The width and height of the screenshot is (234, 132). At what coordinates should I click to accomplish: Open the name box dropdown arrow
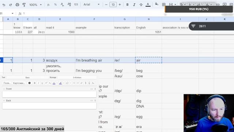12,14
